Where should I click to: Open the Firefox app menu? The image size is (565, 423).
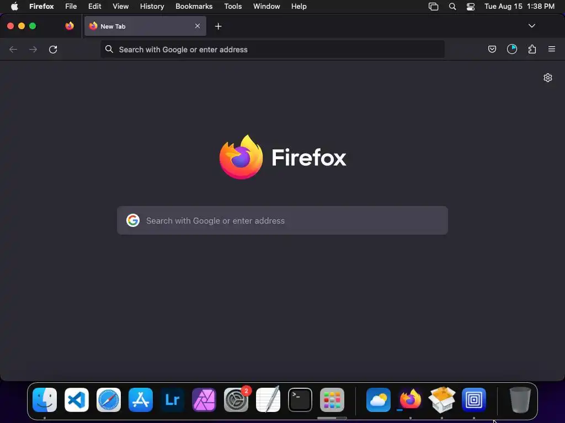(41, 7)
